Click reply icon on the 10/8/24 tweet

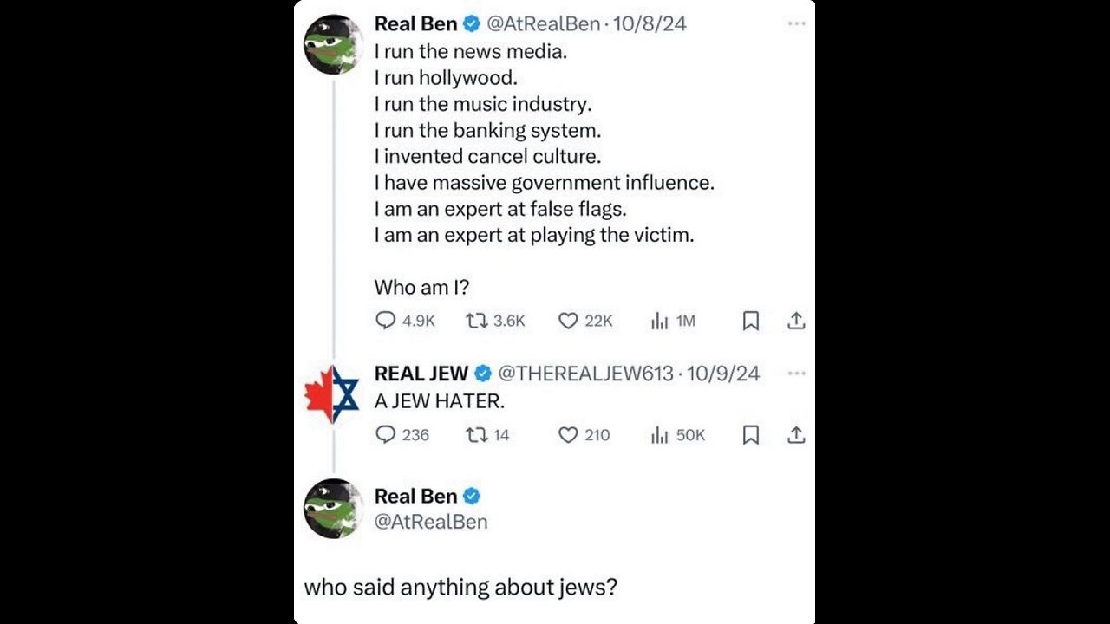[x=386, y=321]
